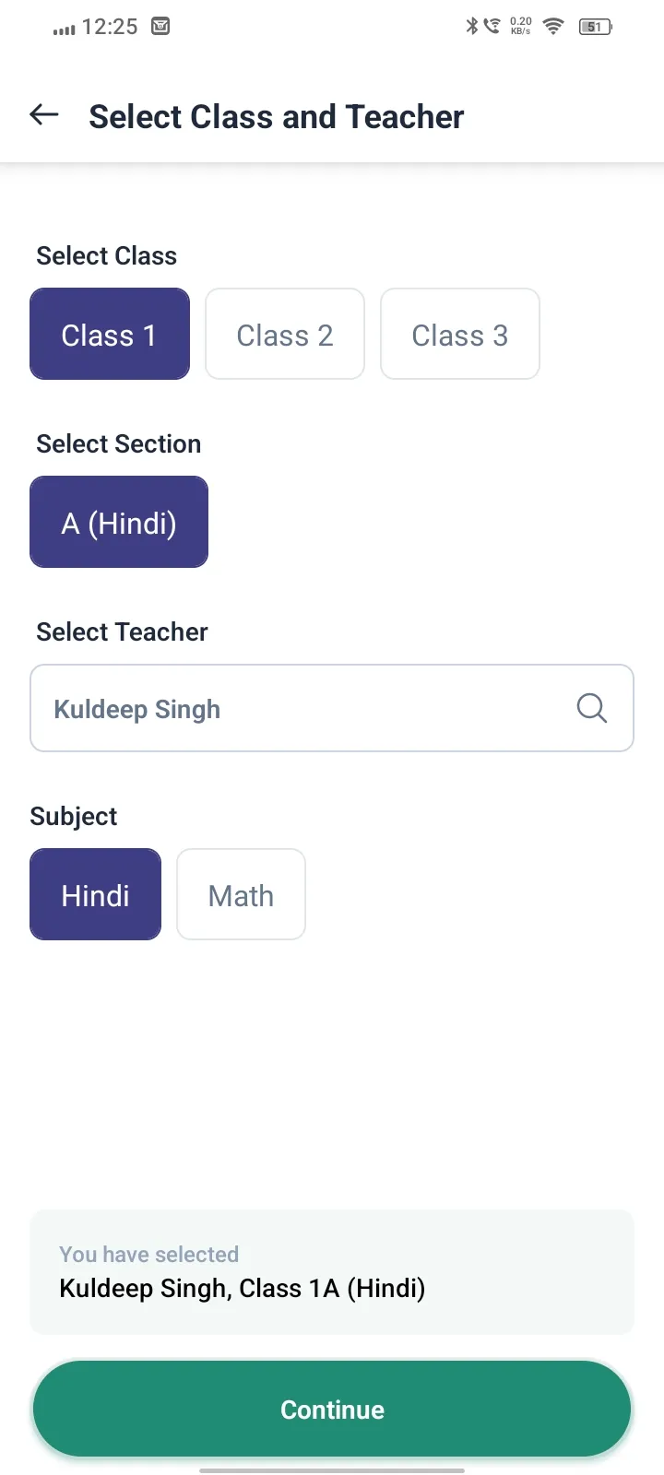
Task: Tap the Select Class and Teacher title
Action: click(x=277, y=117)
